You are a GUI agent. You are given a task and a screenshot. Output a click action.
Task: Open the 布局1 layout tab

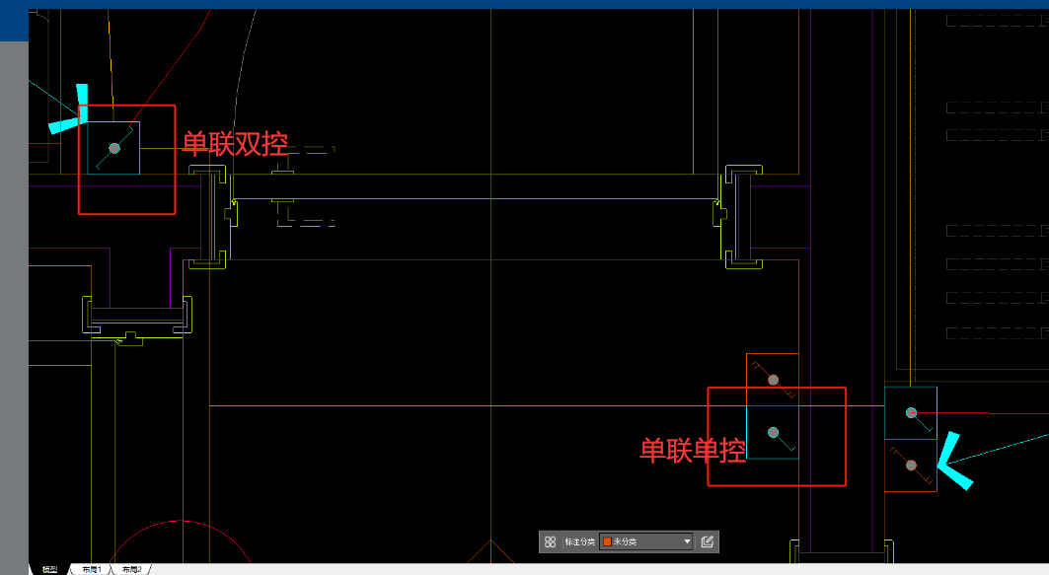pyautogui.click(x=92, y=570)
